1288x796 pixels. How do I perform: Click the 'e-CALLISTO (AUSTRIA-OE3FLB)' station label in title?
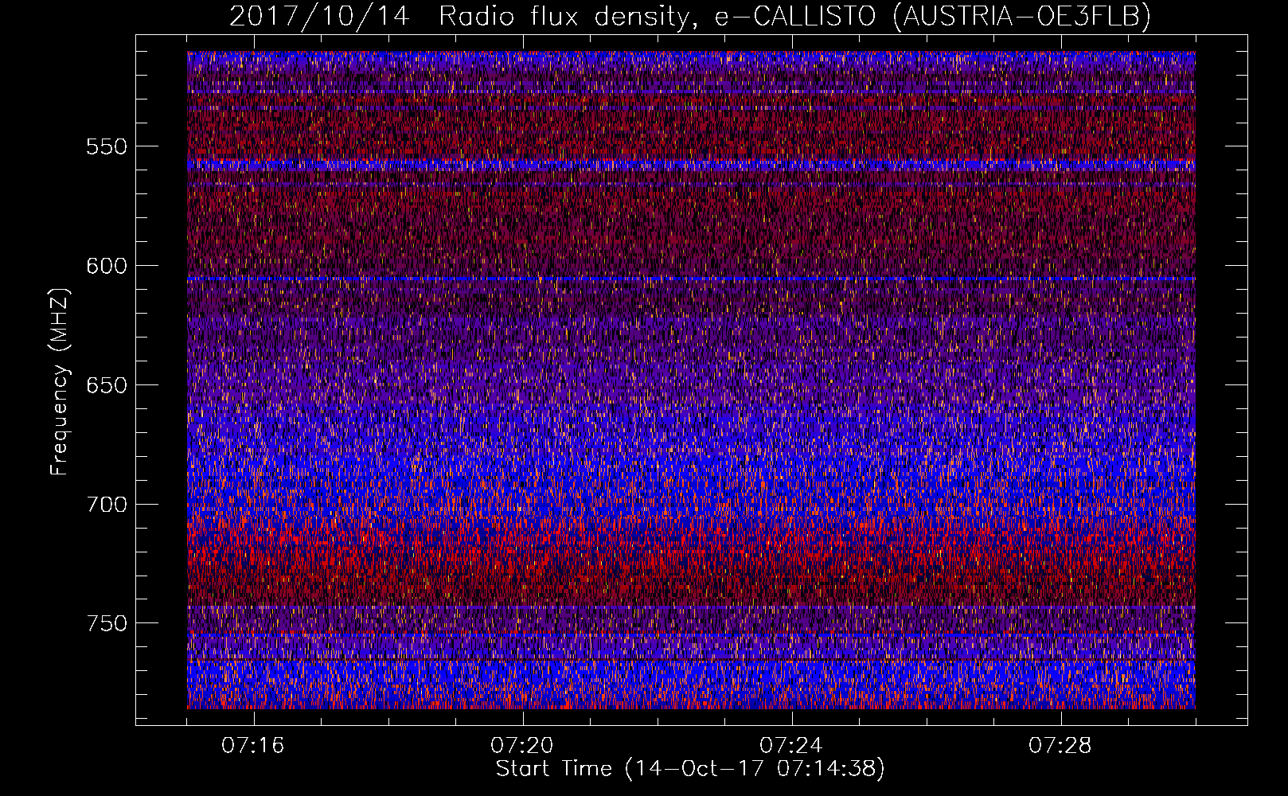[933, 16]
